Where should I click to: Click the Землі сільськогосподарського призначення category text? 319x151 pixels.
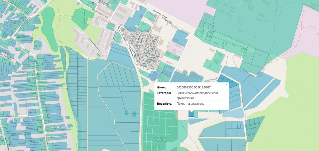pyautogui.click(x=197, y=96)
